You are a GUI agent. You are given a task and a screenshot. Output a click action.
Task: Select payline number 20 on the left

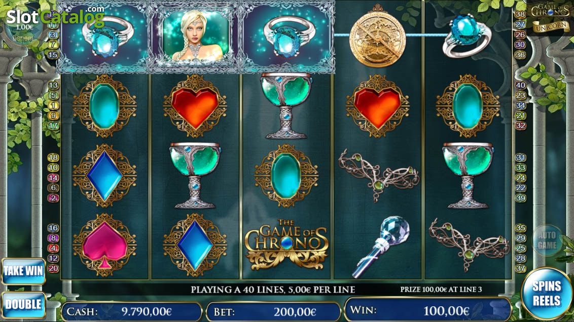[x=53, y=268]
